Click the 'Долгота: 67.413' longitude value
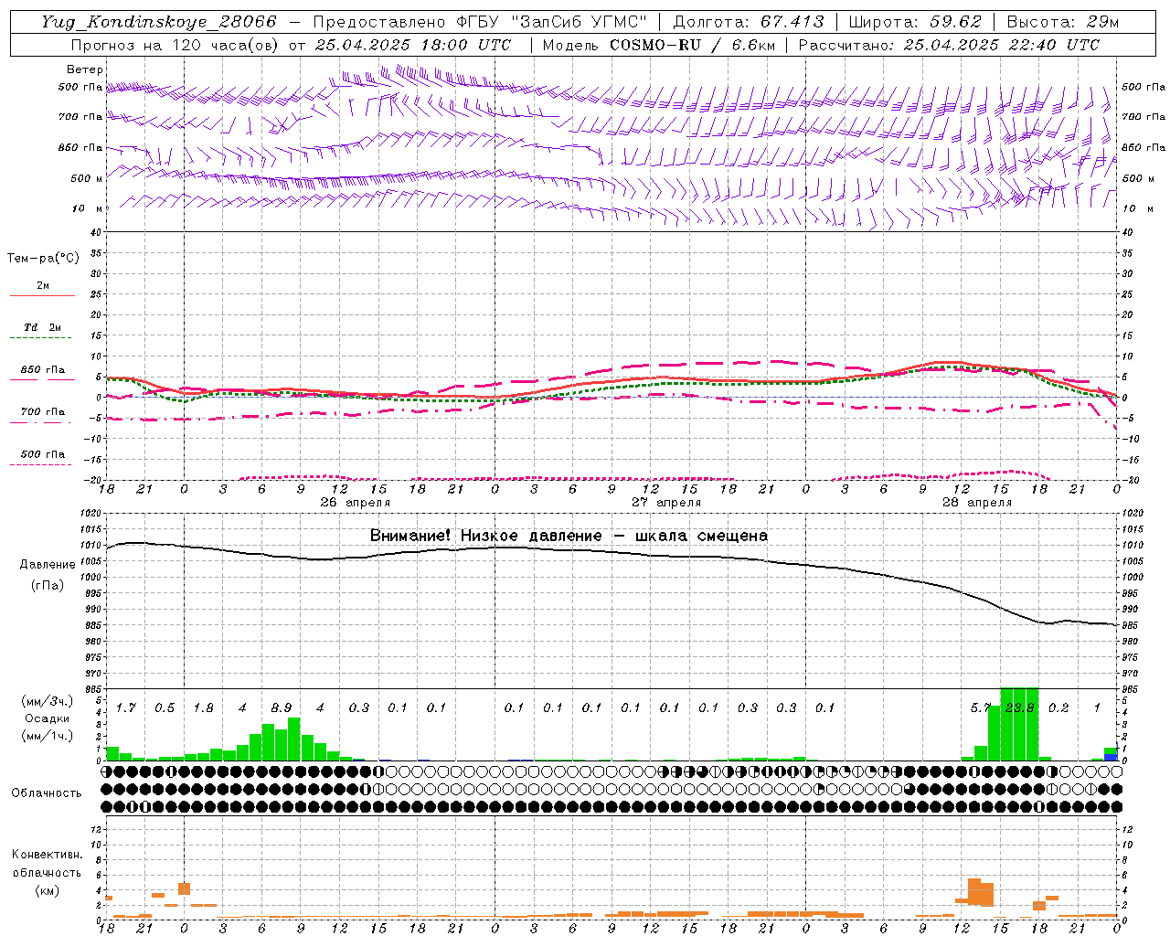1170x936 pixels. click(x=749, y=22)
